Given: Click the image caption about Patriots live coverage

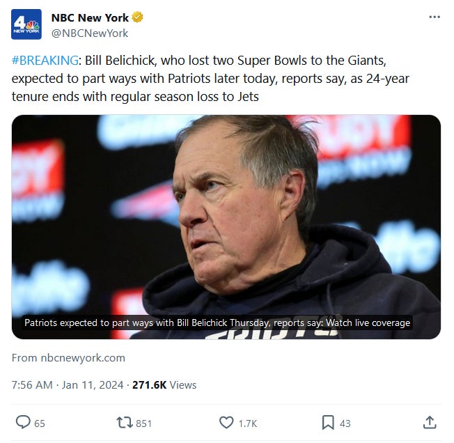Looking at the screenshot, I should click(x=217, y=323).
